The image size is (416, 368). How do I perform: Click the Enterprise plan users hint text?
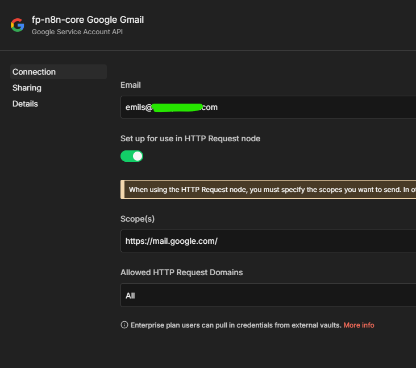[236, 325]
